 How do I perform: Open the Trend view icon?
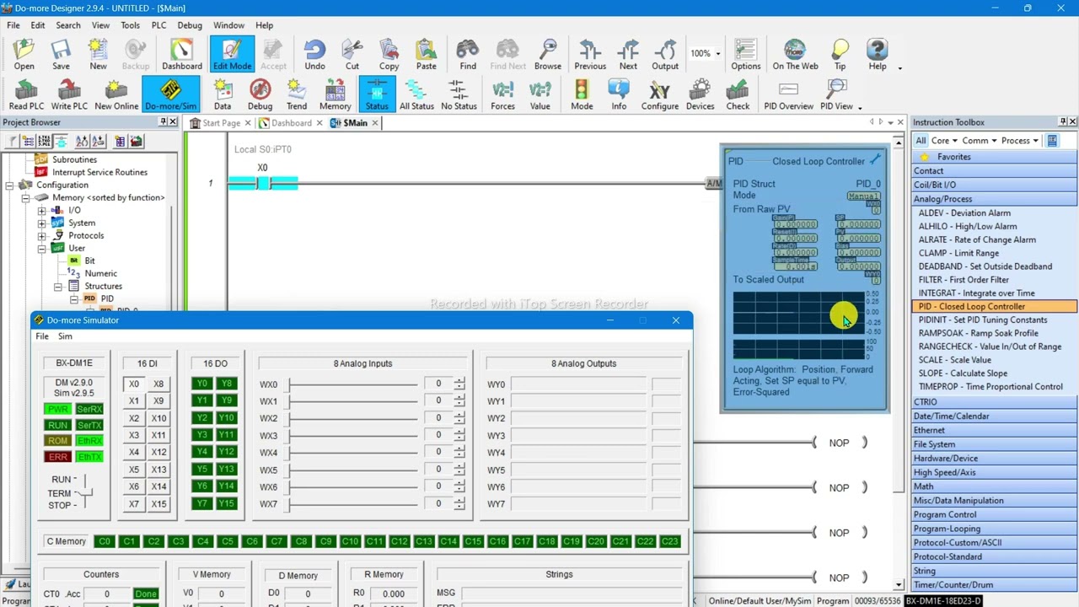tap(296, 94)
